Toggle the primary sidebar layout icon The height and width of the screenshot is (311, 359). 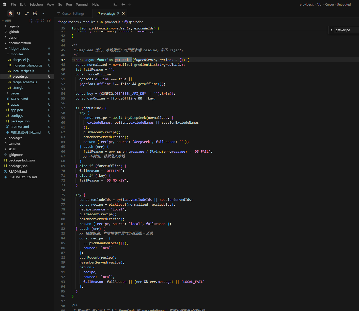(x=116, y=4)
